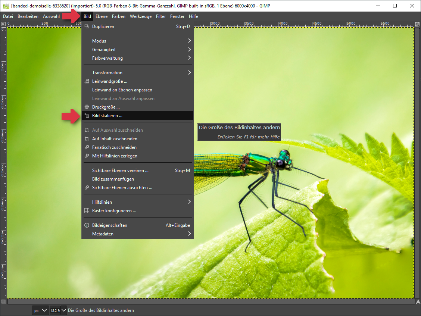Select Bild skalieren from the menu
421x316 pixels.
pos(107,116)
